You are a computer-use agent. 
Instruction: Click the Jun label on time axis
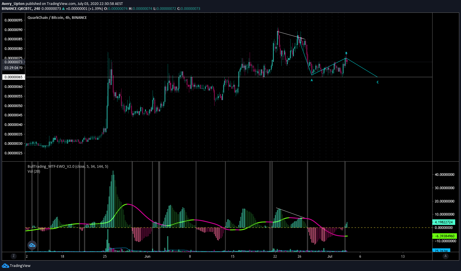[147, 256]
